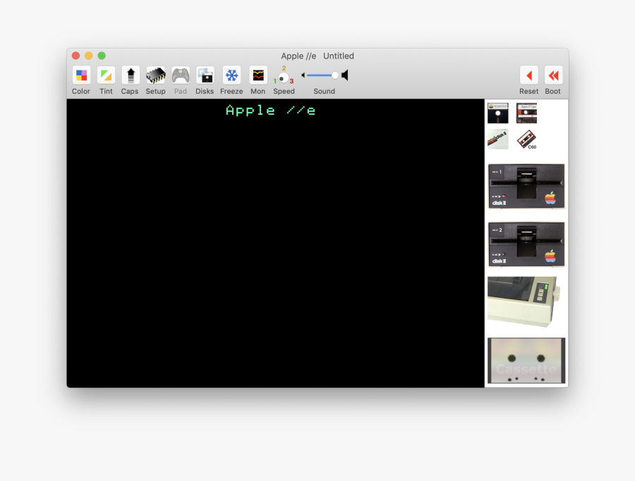Image resolution: width=635 pixels, height=481 pixels.
Task: Select the black floppy disk thumbnail
Action: 497,113
